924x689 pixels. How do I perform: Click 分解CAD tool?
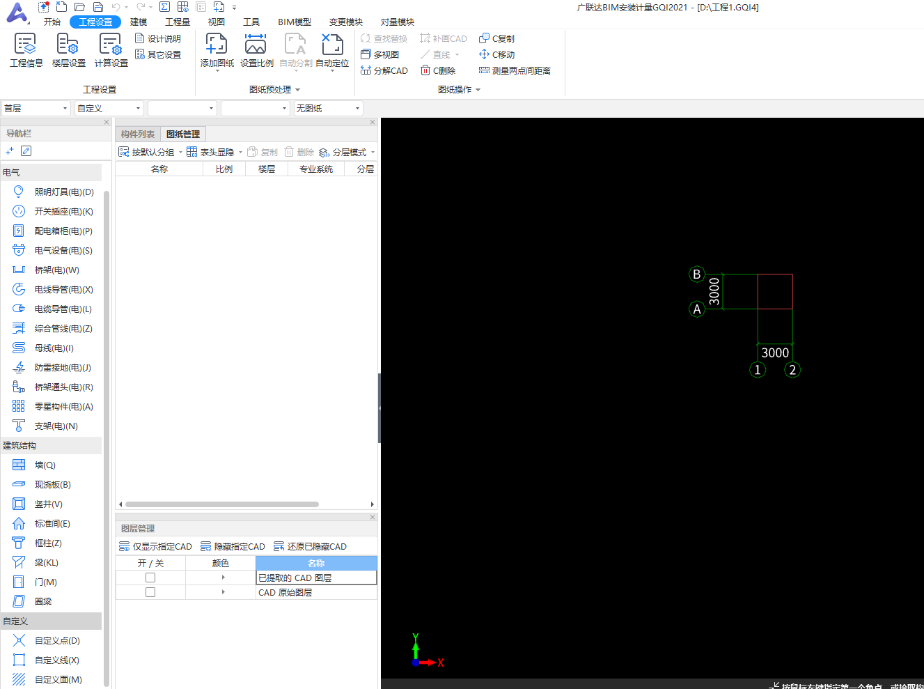click(384, 70)
